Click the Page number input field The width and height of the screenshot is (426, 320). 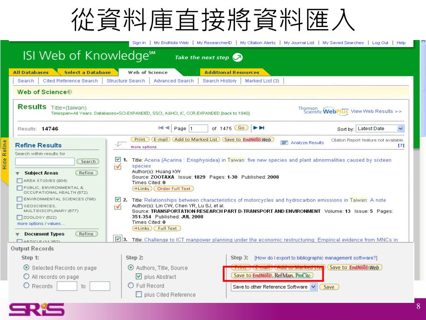198,128
